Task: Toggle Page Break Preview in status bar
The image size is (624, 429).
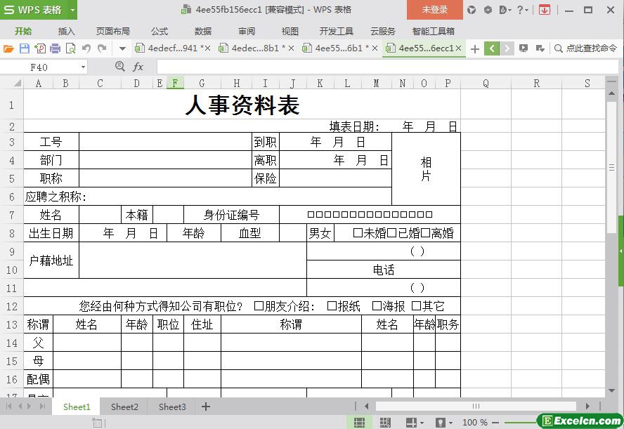Action: [384, 423]
